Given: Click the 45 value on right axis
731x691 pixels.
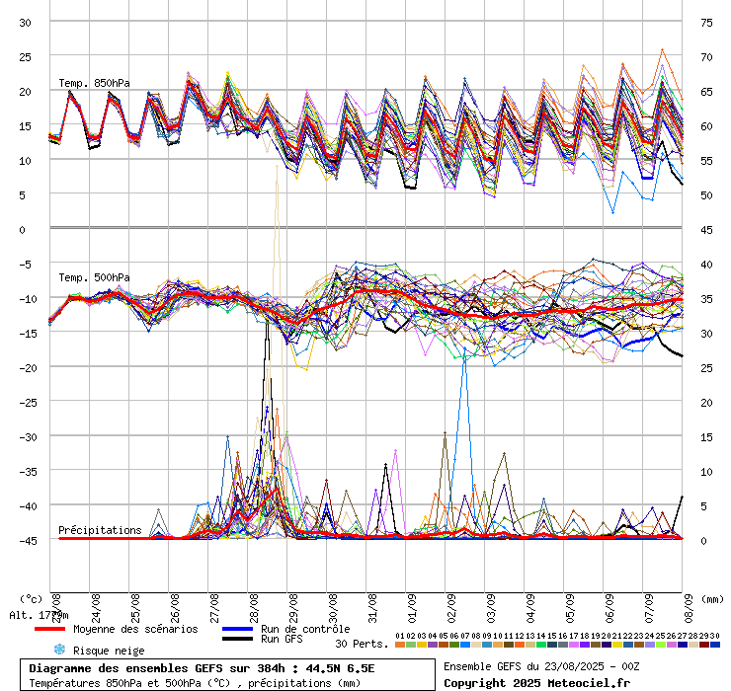Looking at the screenshot, I should pos(706,230).
